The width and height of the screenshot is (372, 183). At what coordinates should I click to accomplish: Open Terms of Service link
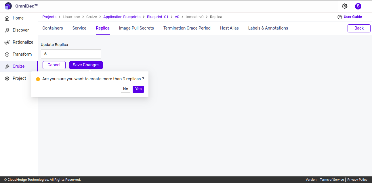(332, 180)
